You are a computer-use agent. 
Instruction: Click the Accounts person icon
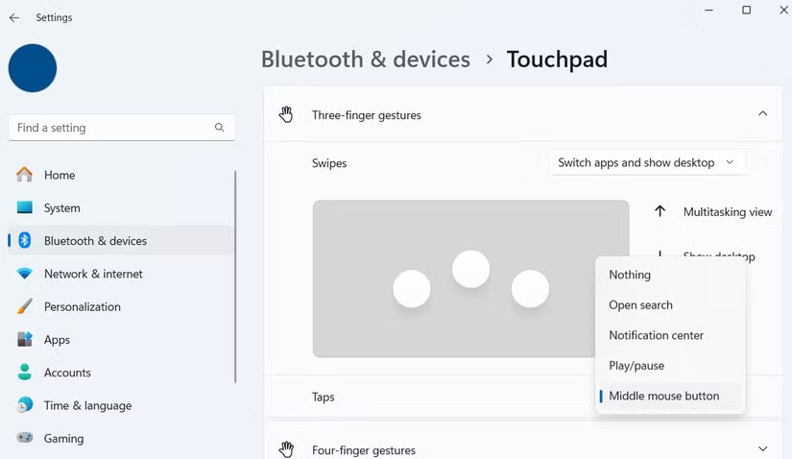click(x=25, y=373)
